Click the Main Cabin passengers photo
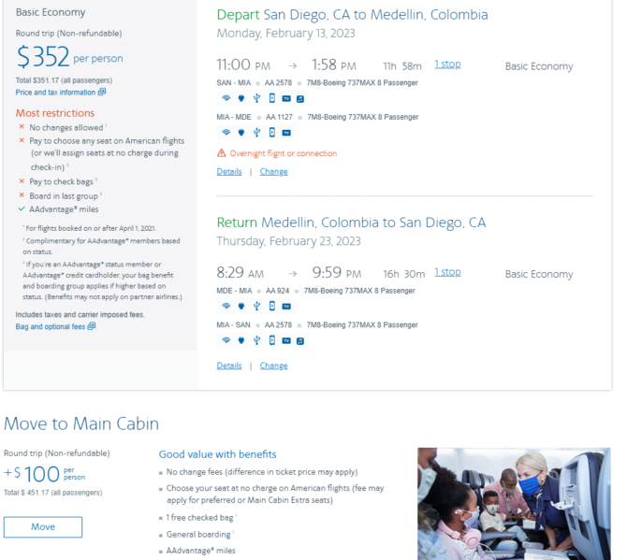The image size is (627, 560). coord(514,504)
